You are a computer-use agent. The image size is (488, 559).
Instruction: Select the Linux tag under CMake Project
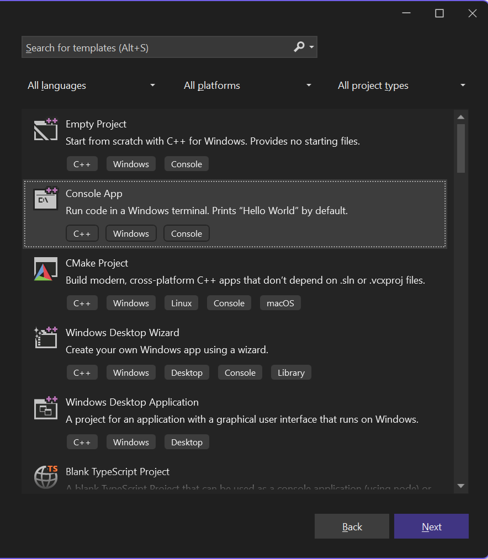click(x=181, y=302)
